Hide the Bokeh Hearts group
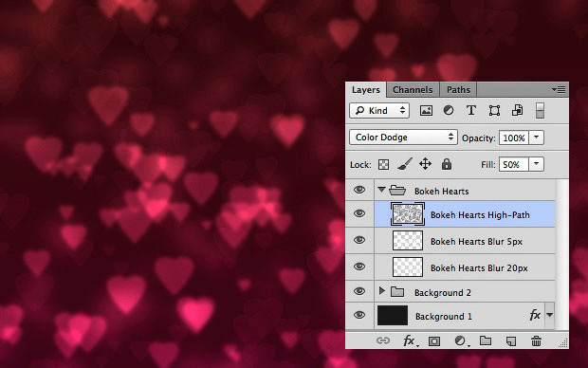The image size is (588, 368). click(359, 191)
